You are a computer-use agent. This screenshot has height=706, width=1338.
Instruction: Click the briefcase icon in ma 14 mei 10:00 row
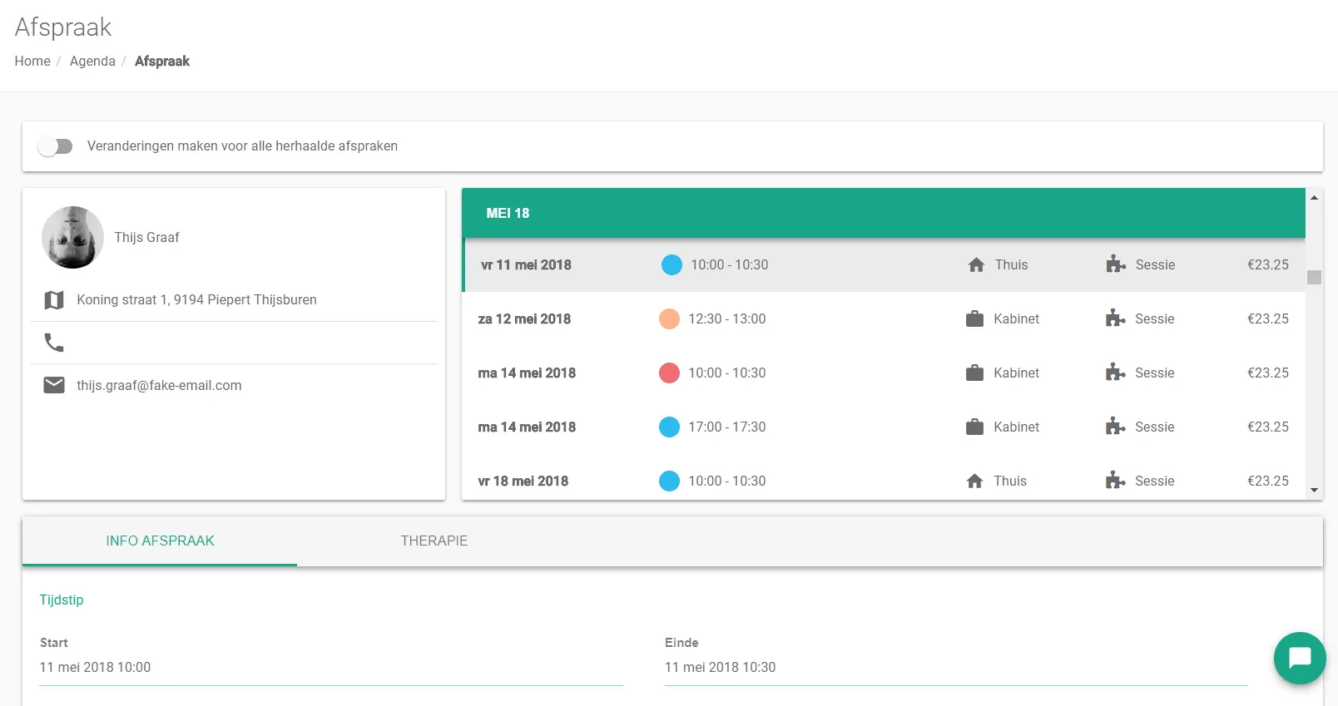tap(974, 373)
